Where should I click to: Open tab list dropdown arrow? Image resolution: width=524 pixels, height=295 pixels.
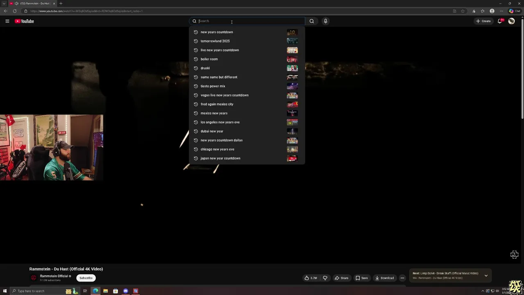tap(4, 3)
